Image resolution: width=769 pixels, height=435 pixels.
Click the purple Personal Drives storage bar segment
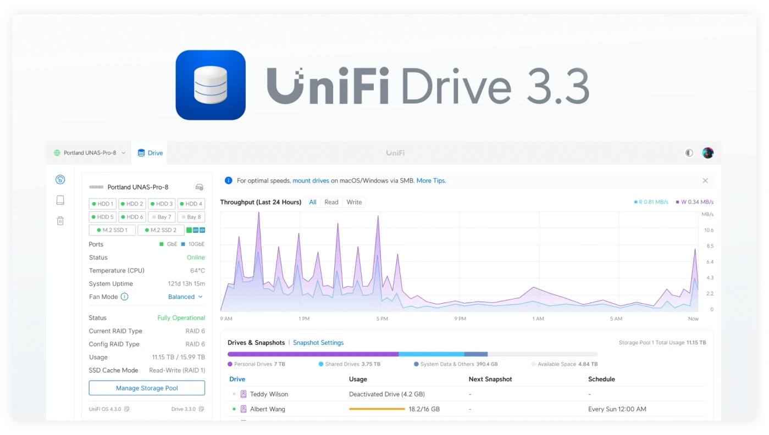click(313, 354)
